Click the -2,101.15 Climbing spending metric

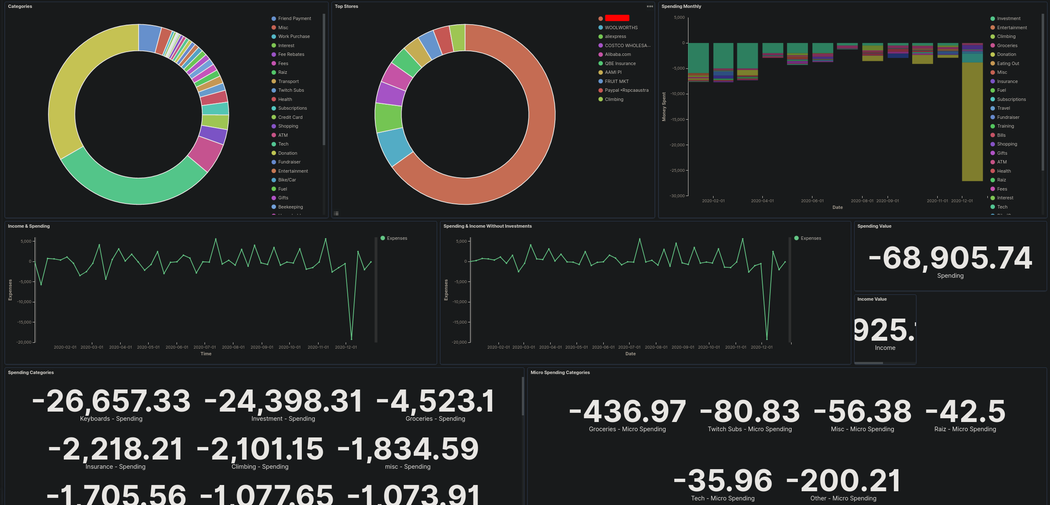[260, 449]
